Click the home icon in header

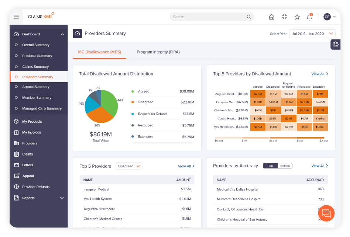(271, 17)
